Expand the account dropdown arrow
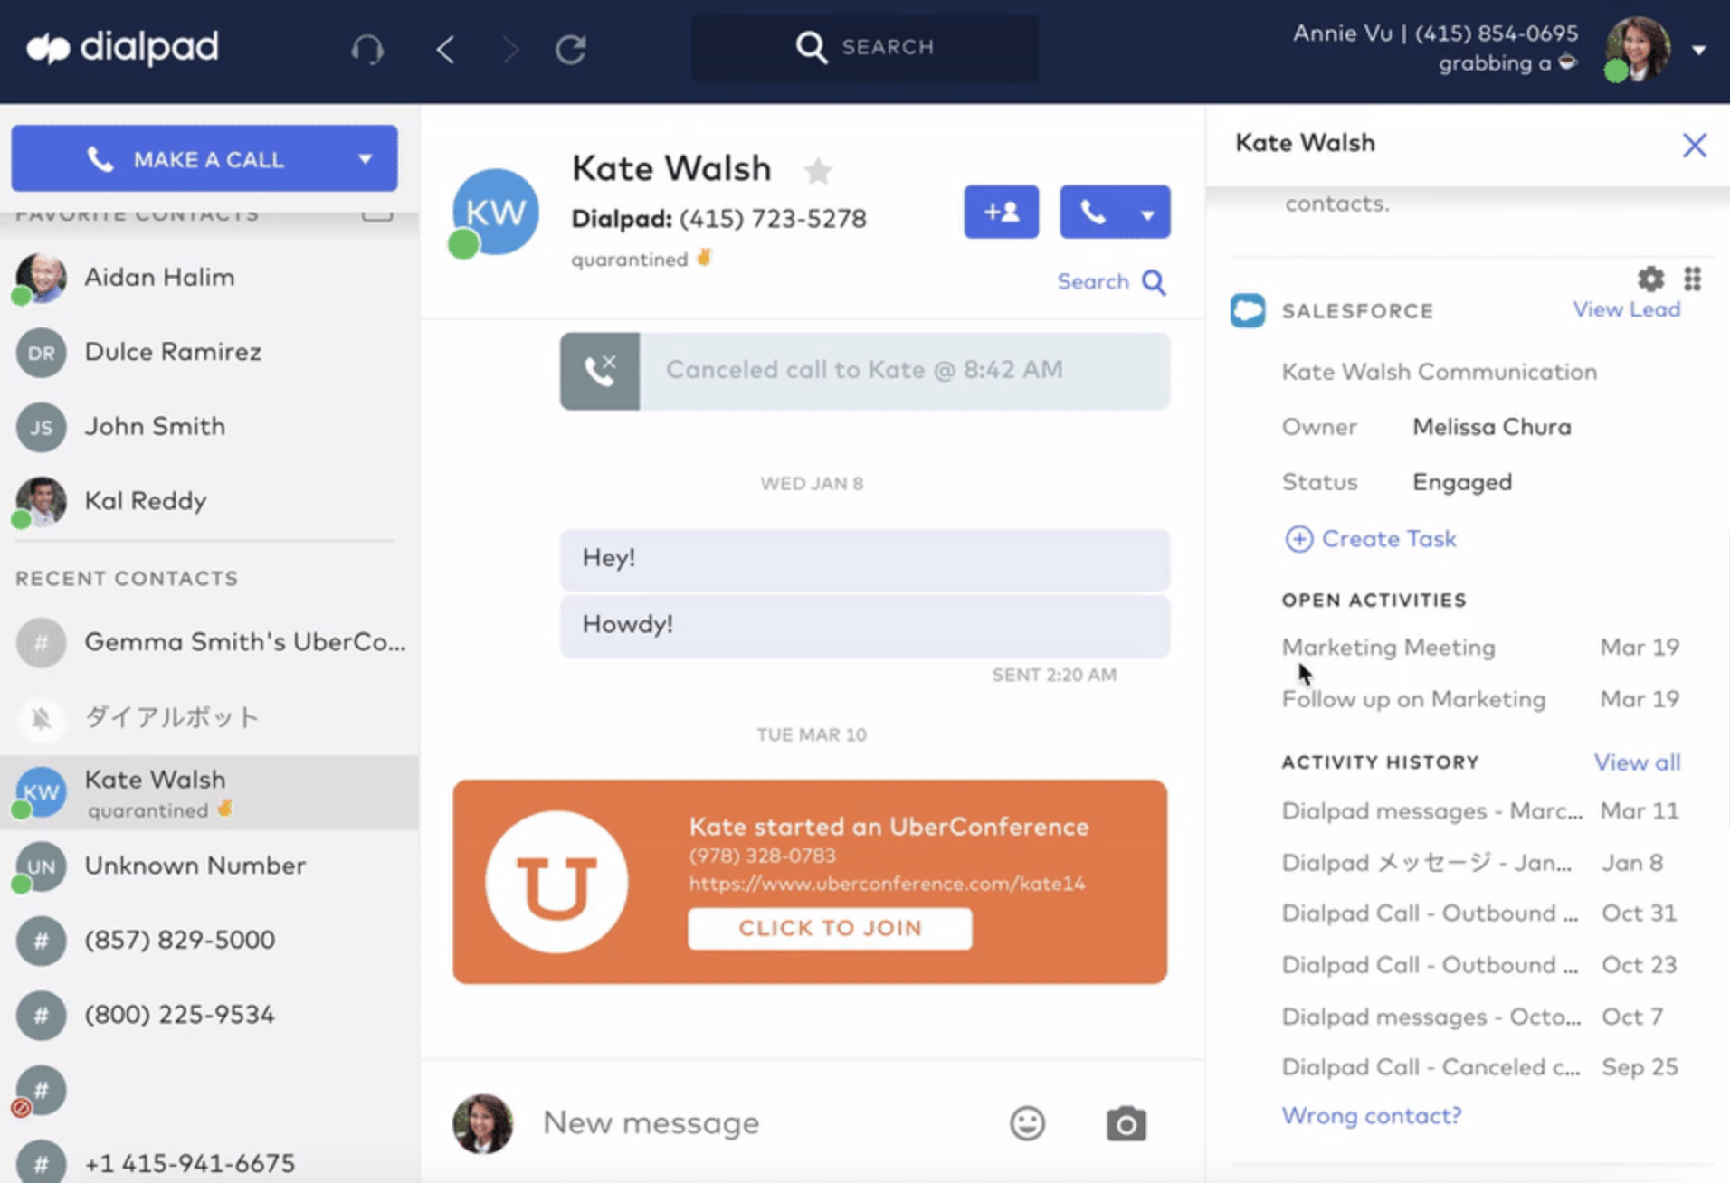1730x1183 pixels. tap(1699, 51)
